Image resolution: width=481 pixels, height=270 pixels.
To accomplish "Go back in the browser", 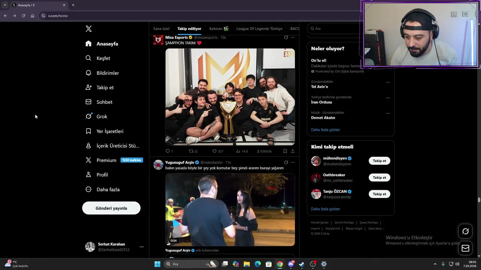I will 5,16.
